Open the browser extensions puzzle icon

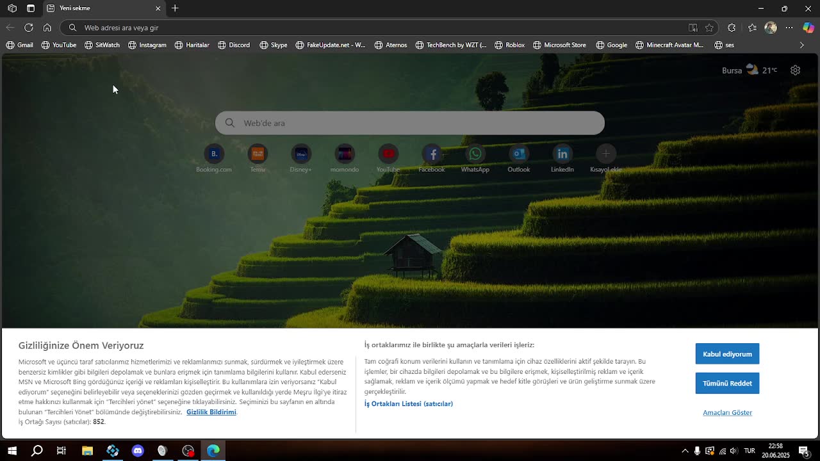click(732, 28)
